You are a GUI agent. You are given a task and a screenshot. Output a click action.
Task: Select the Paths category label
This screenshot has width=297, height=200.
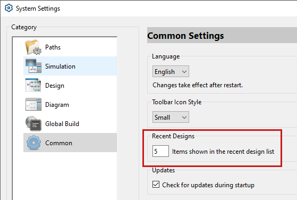pyautogui.click(x=53, y=47)
